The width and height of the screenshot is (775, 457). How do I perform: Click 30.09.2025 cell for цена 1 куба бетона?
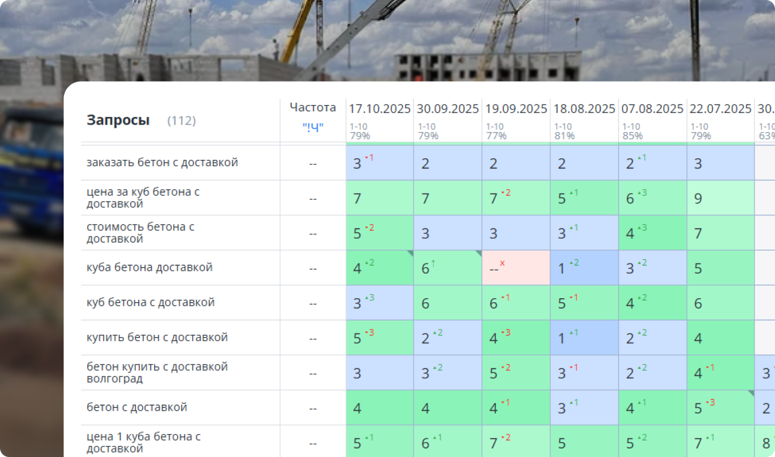448,441
